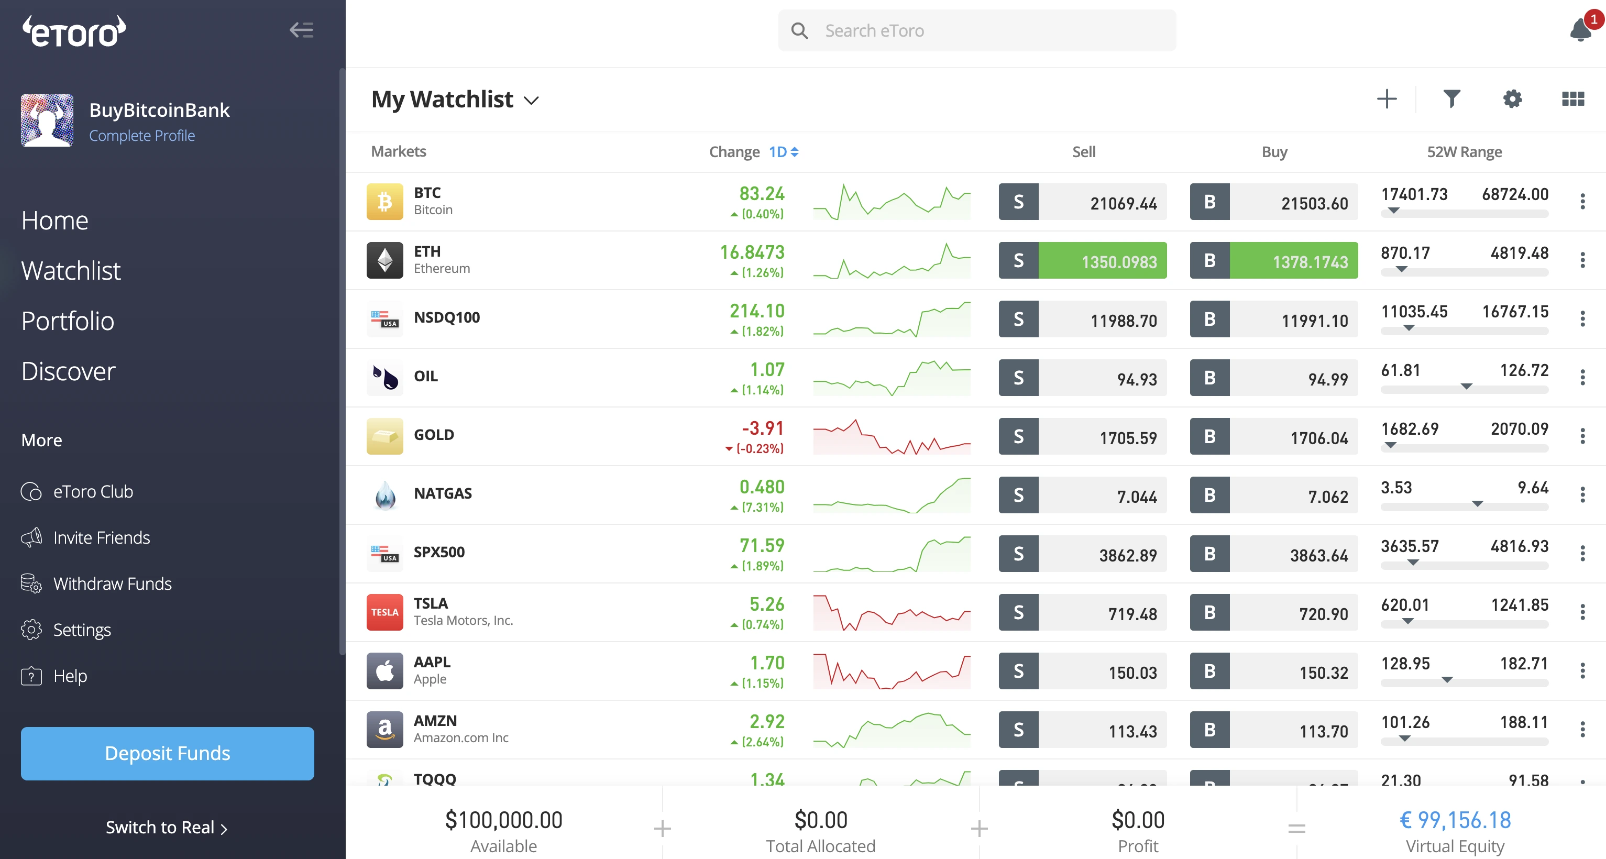Open watchlist settings gear

tap(1512, 99)
